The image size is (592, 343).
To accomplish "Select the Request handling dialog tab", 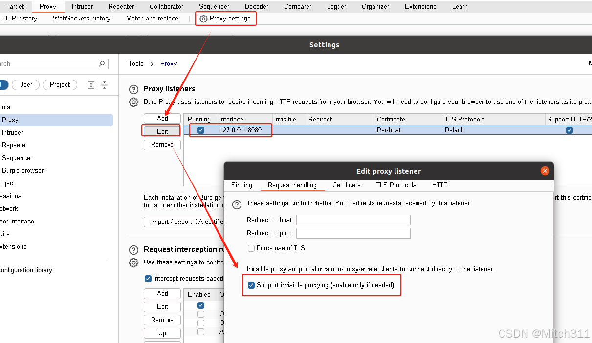I will pos(292,185).
